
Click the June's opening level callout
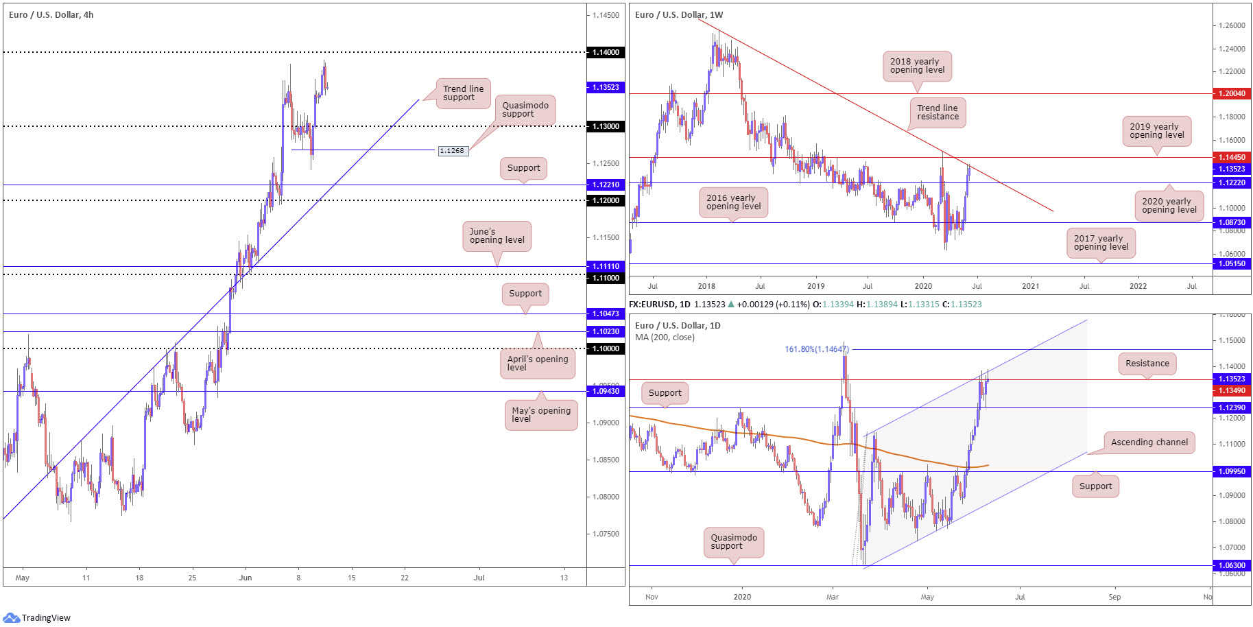[x=497, y=236]
